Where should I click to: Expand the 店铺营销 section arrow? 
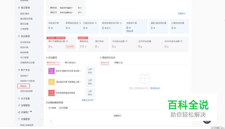pyautogui.click(x=41, y=105)
